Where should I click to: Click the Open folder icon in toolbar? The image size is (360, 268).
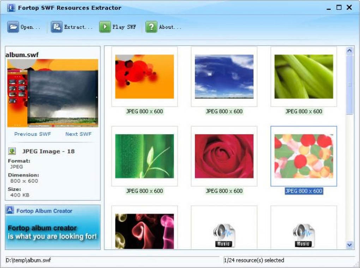[x=13, y=27]
